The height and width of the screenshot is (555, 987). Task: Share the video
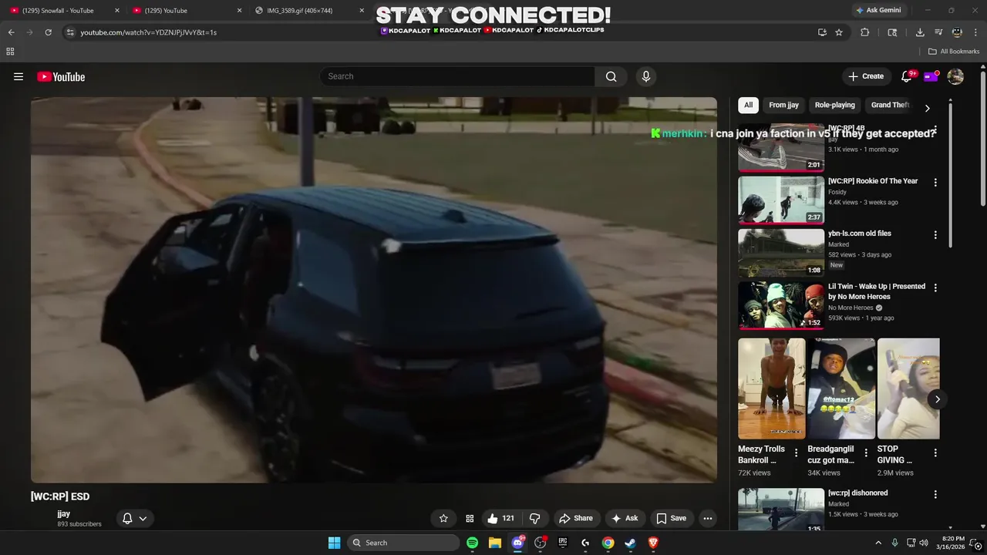click(576, 518)
